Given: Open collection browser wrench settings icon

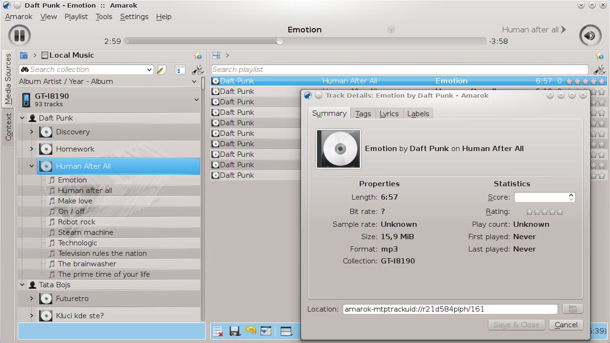Looking at the screenshot, I should [x=197, y=70].
